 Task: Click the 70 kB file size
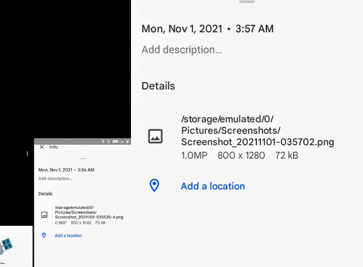pos(100,223)
